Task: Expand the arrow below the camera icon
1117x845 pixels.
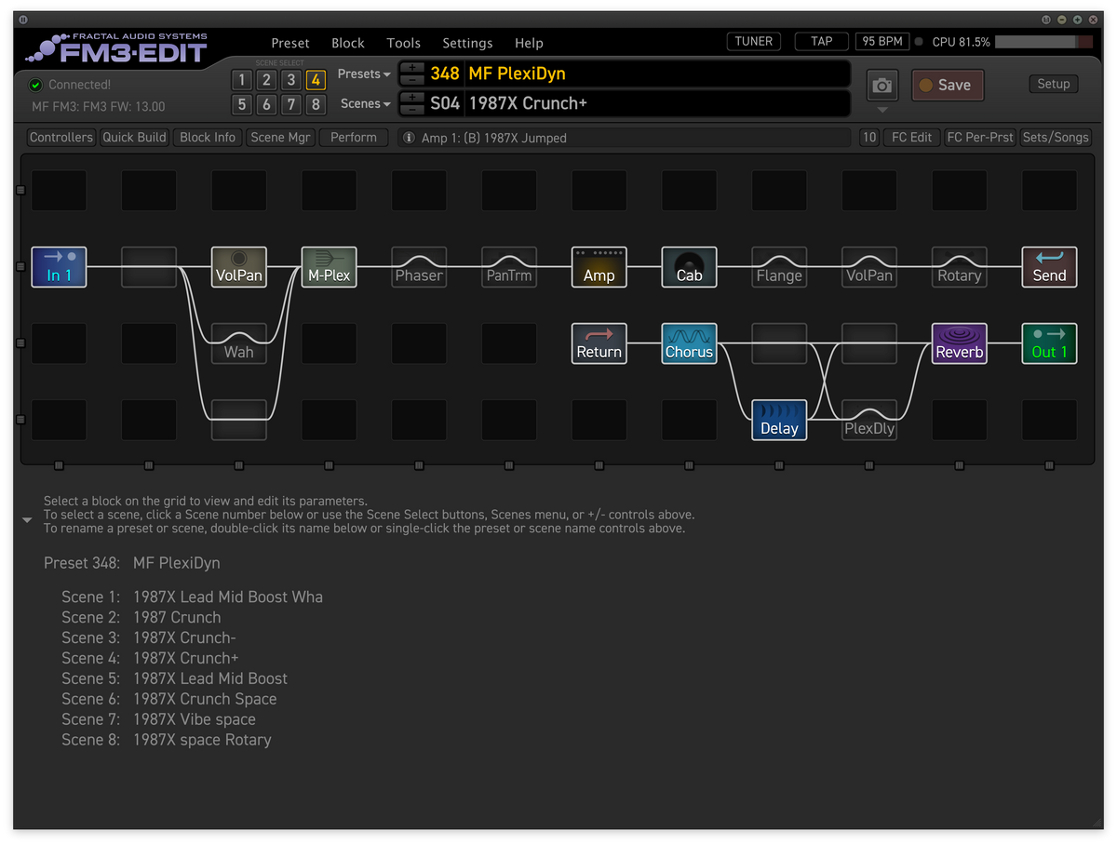Action: (881, 110)
